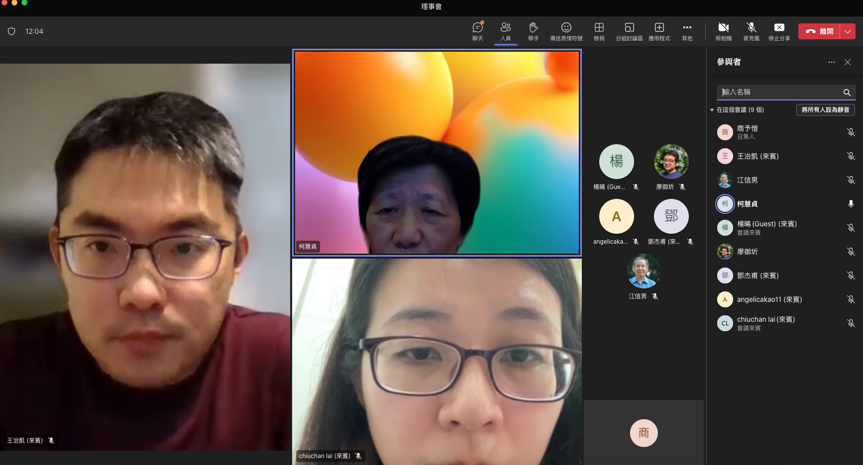Toggle the people (人員) panel

pos(506,31)
